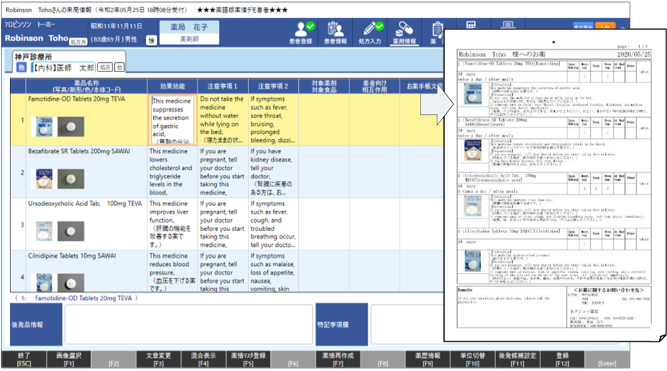Image resolution: width=667 pixels, height=371 pixels.
Task: Click the [Enter] function key button
Action: click(607, 359)
